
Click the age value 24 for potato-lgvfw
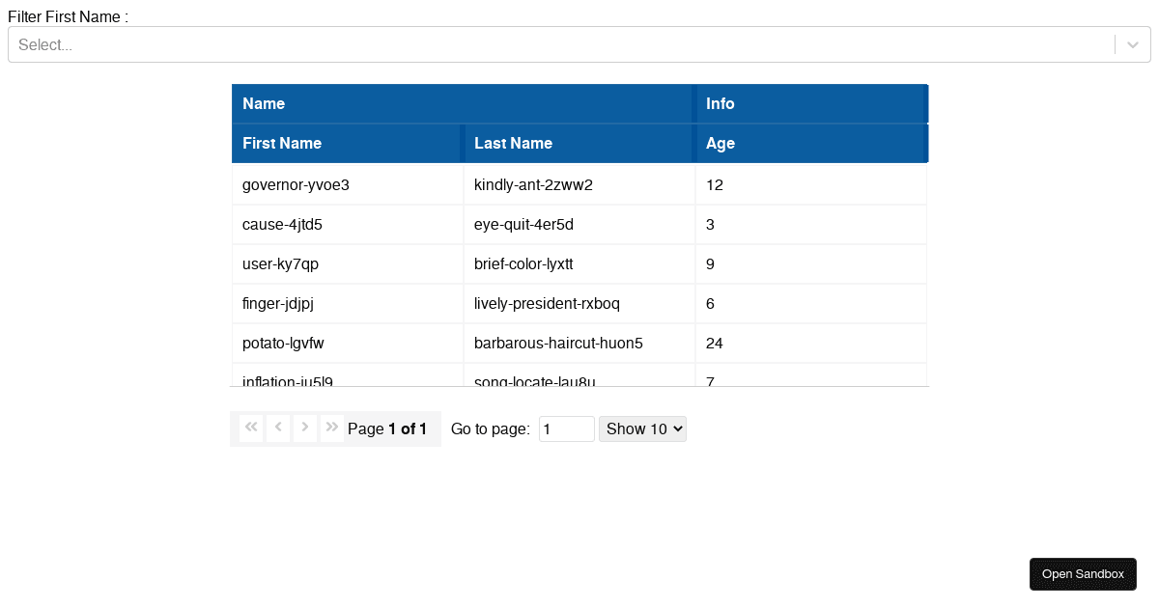point(713,343)
